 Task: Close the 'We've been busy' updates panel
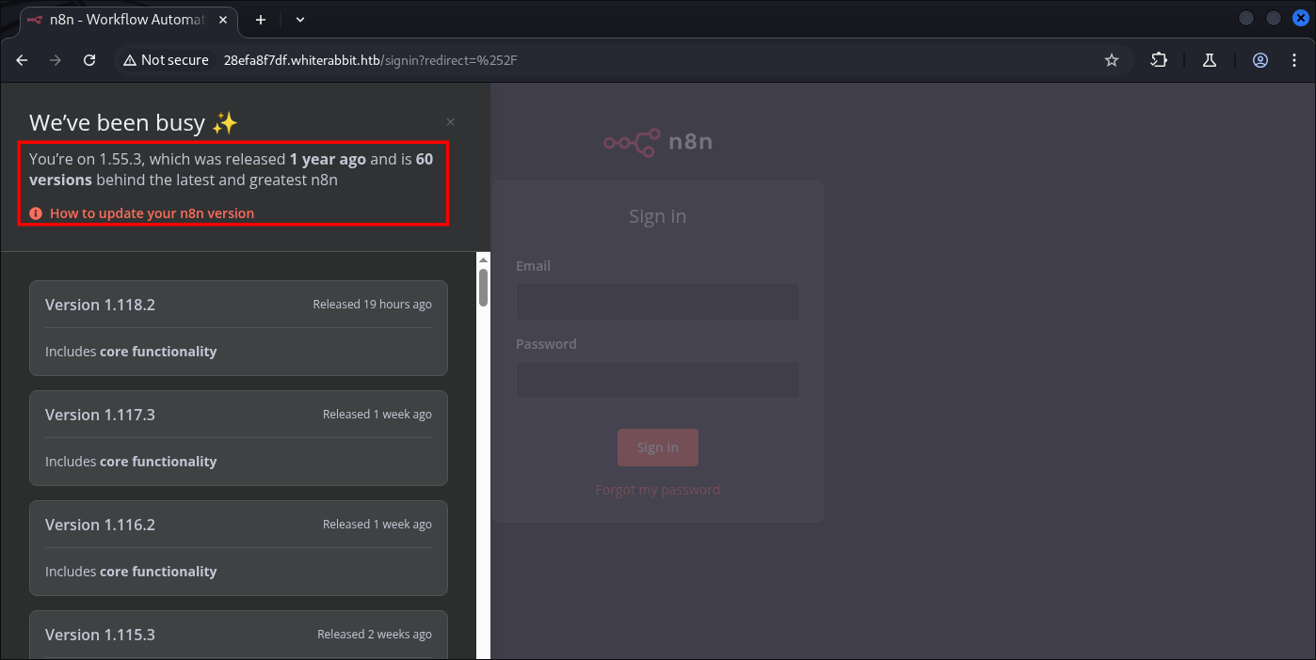pyautogui.click(x=450, y=122)
